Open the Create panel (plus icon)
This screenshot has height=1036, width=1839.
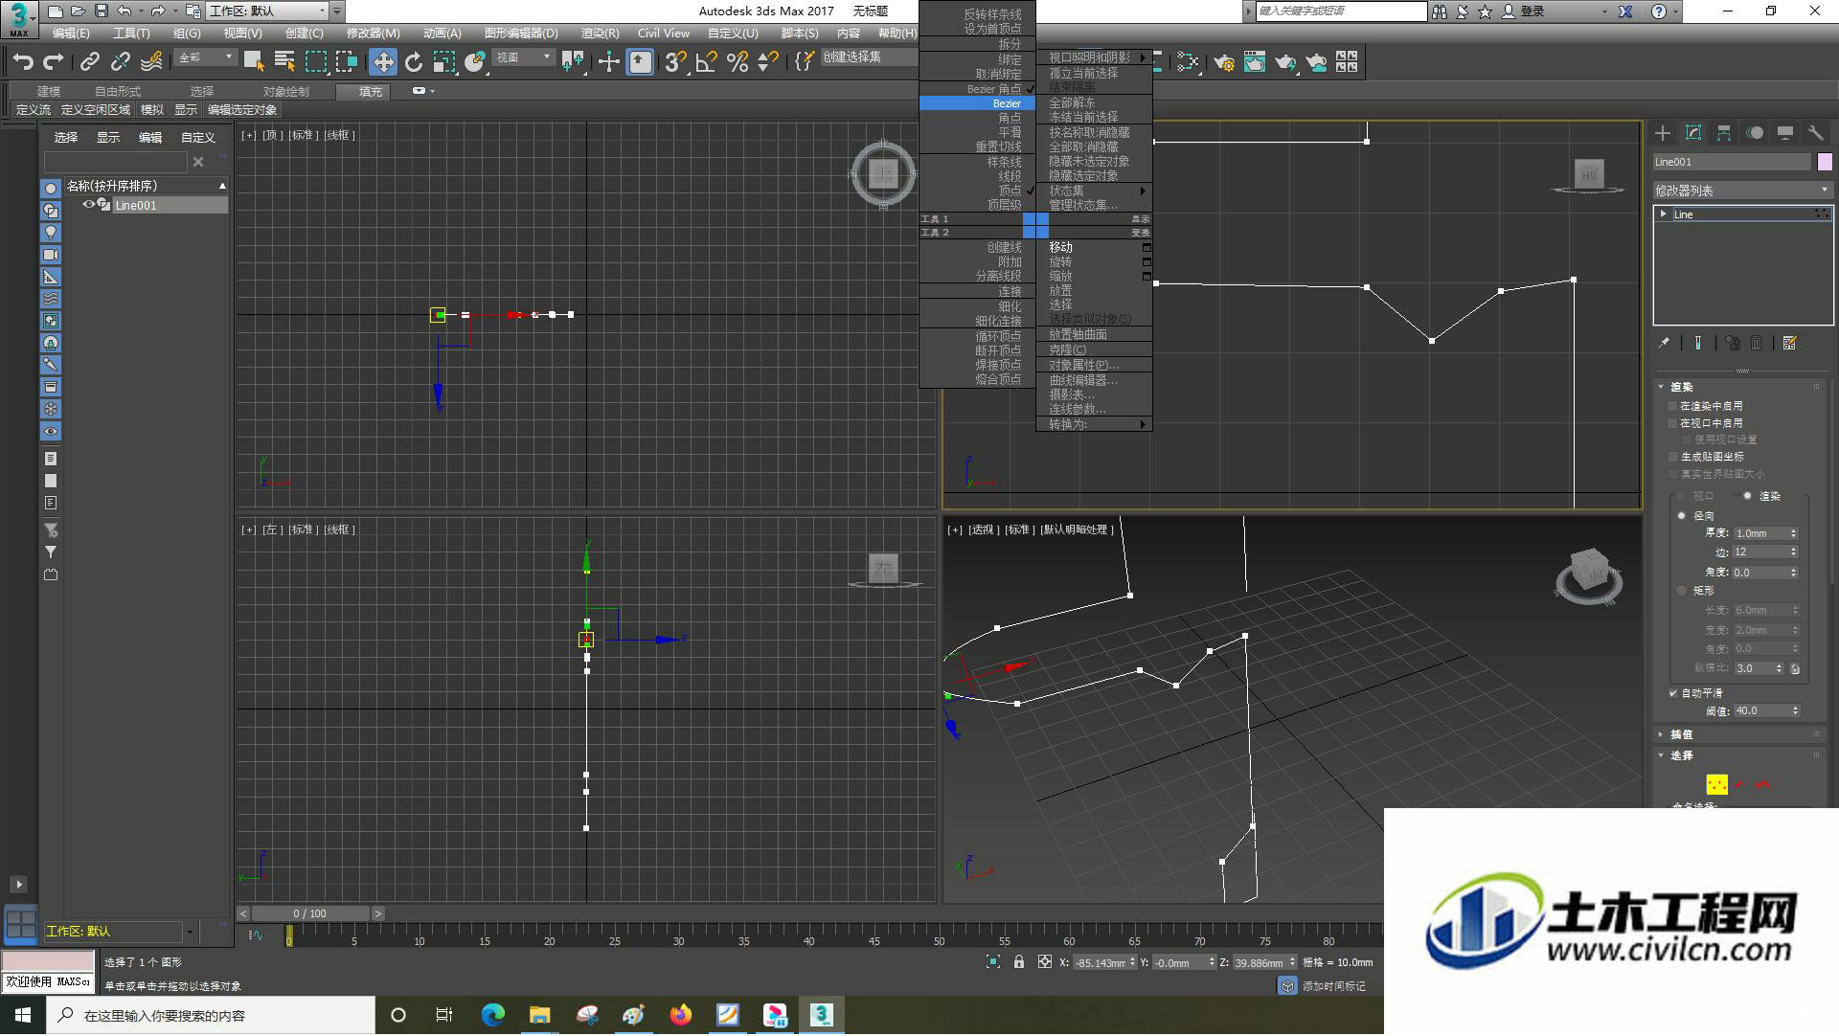(1663, 133)
